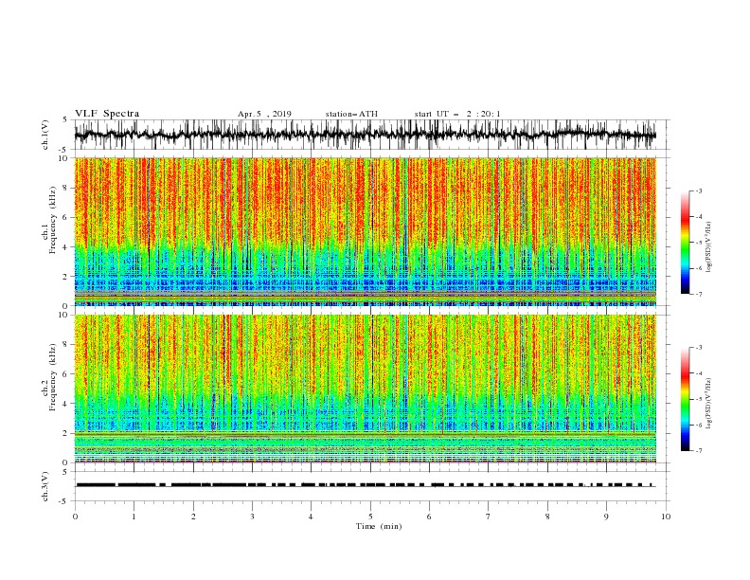The width and height of the screenshot is (750, 580).
Task: Click the lower "log(PSD)(V²/Hz)" color bar title
Action: pyautogui.click(x=708, y=404)
